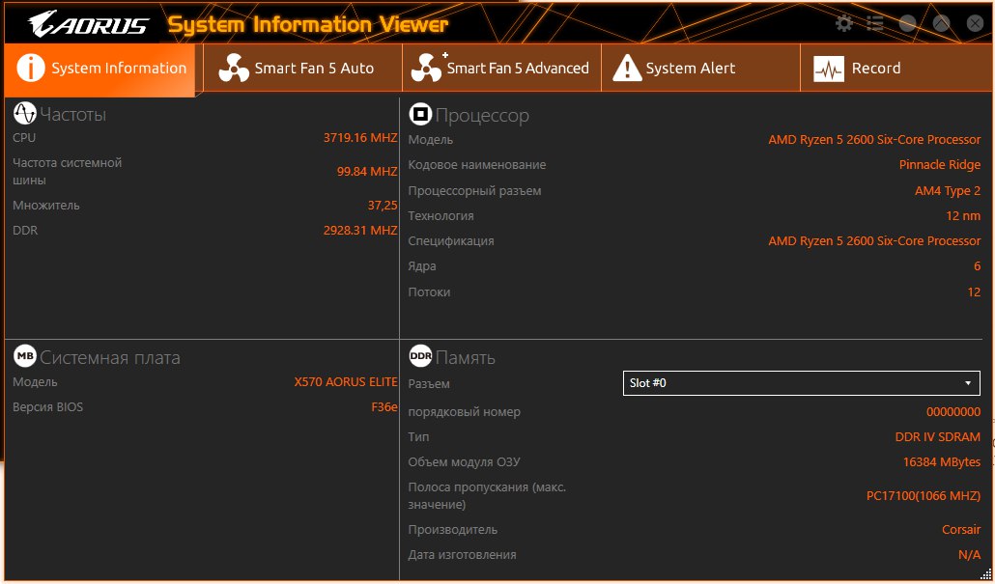Select the technology value 12 nm
995x584 pixels.
tap(962, 215)
